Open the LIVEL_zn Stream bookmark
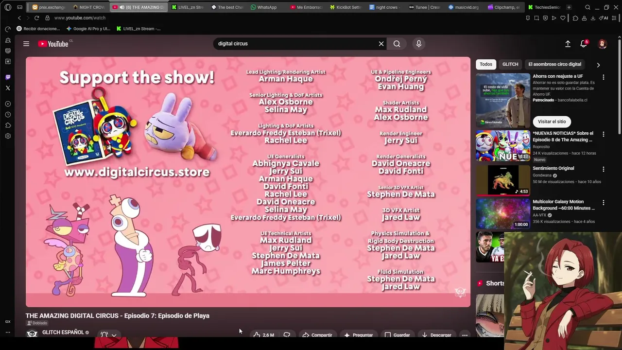The width and height of the screenshot is (622, 350). [138, 29]
